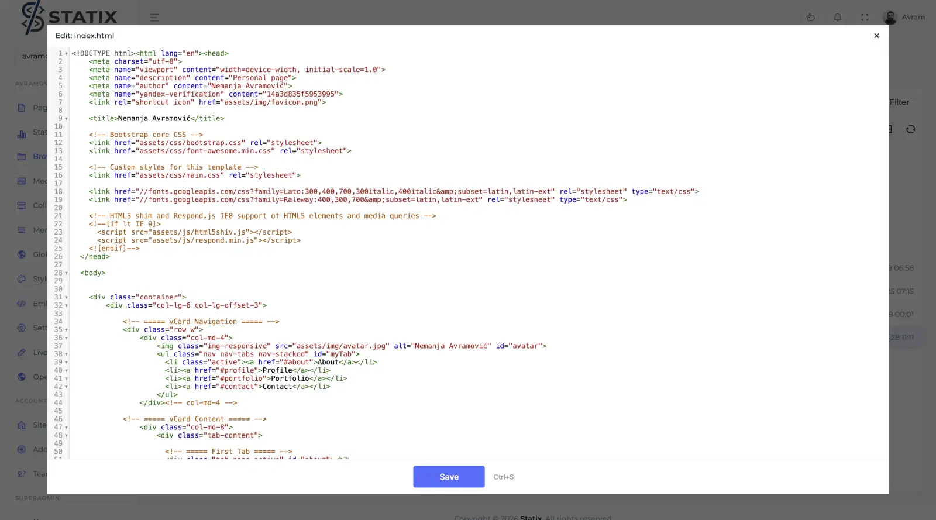Open the Globals globe icon in sidebar
The width and height of the screenshot is (936, 520).
(22, 254)
